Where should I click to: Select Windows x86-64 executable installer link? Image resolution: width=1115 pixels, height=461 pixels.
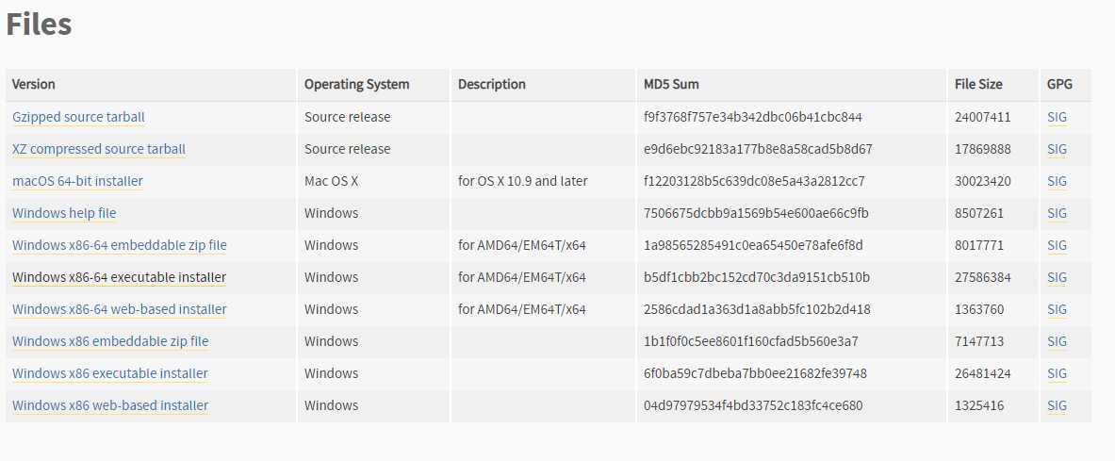tap(119, 277)
